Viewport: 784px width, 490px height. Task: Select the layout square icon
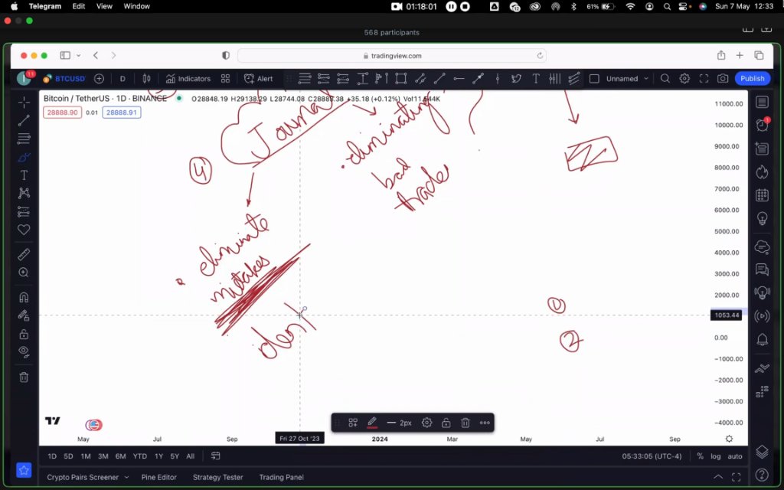click(594, 79)
